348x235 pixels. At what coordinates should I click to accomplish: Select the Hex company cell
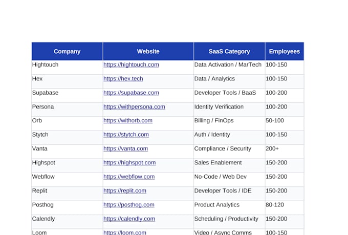[67, 81]
